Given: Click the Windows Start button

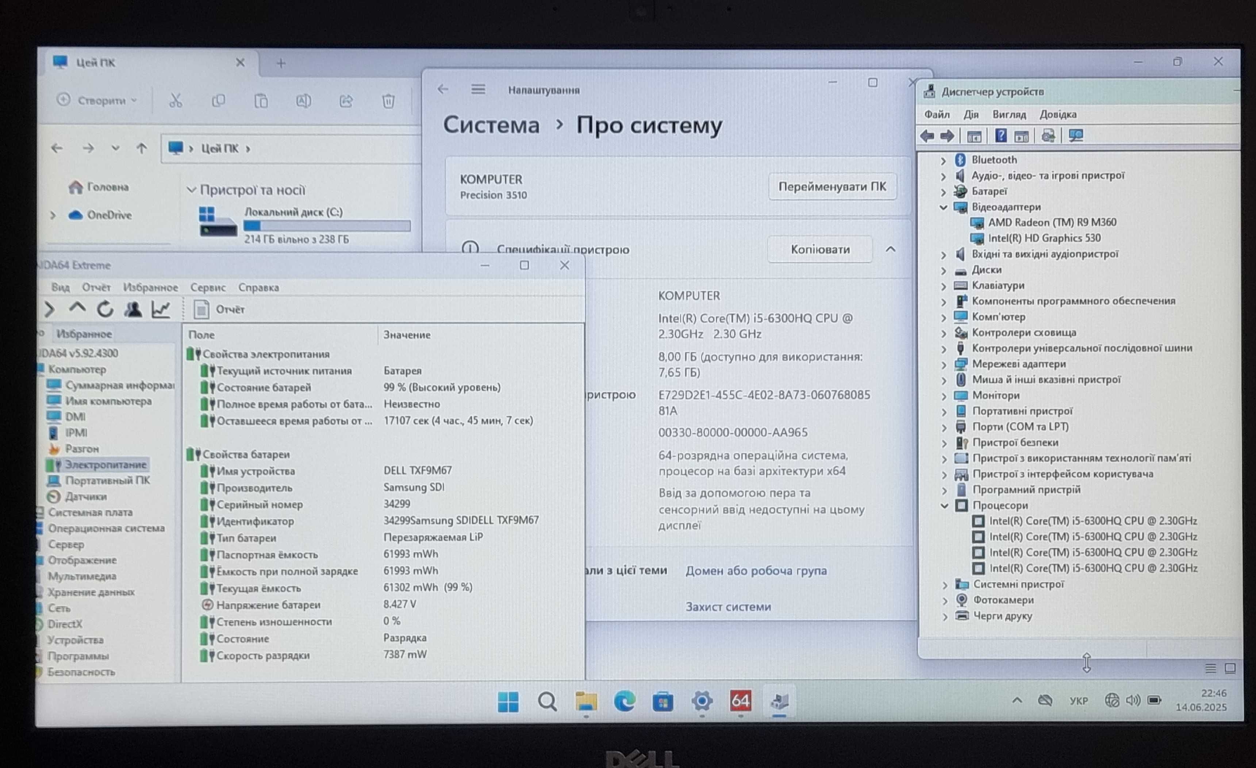Looking at the screenshot, I should point(508,702).
